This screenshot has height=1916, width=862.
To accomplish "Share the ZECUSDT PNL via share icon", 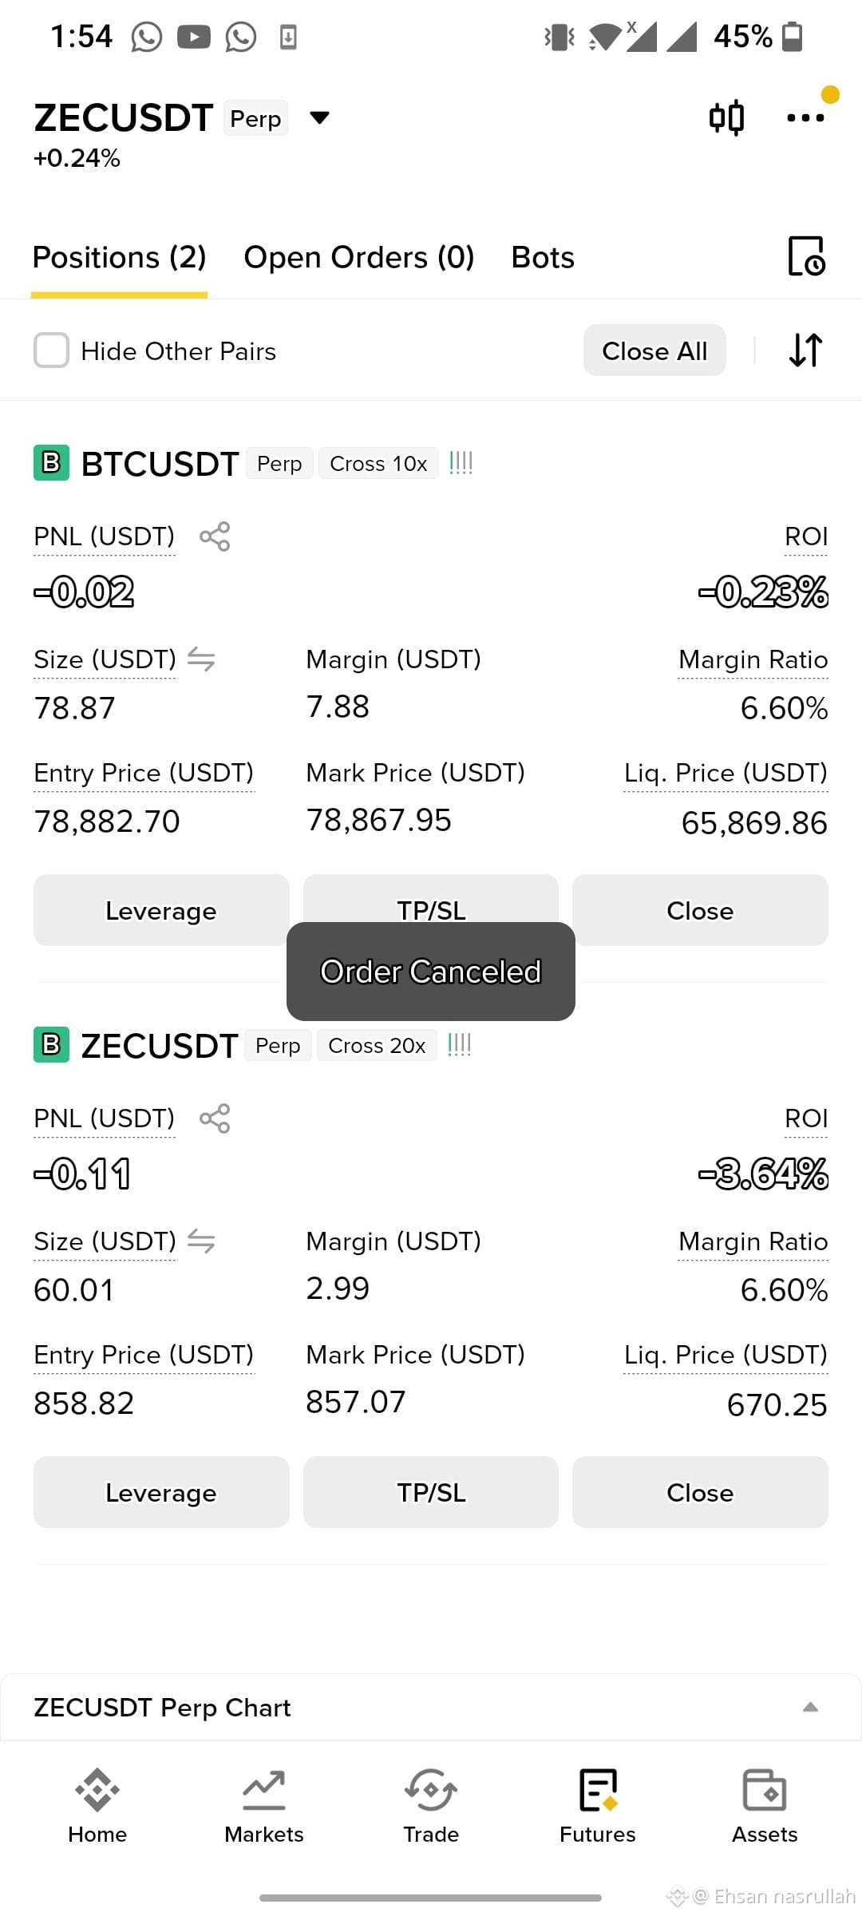I will pos(215,1118).
